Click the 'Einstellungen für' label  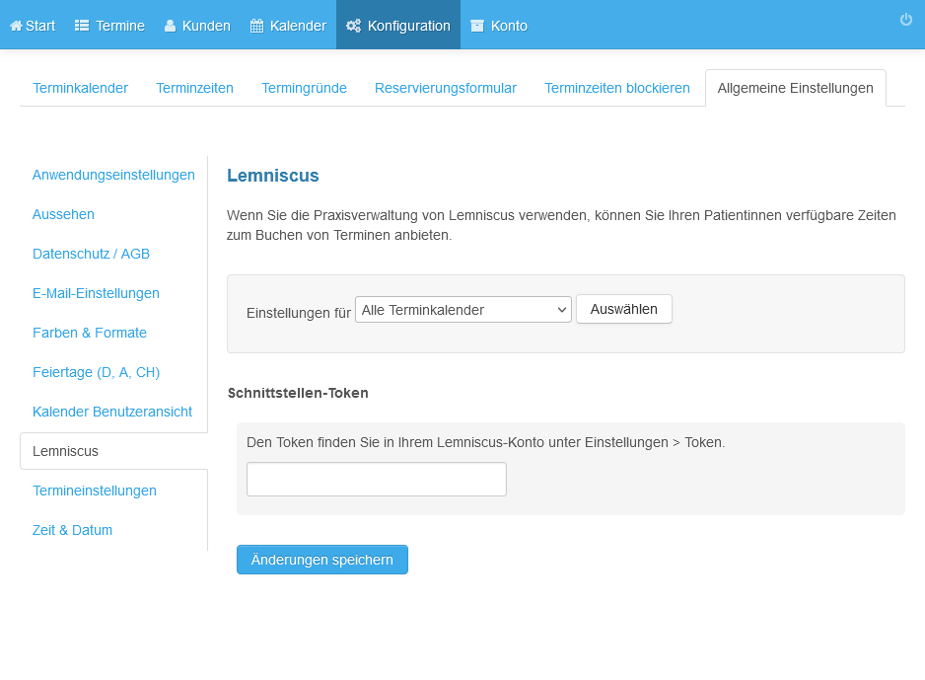tap(299, 313)
